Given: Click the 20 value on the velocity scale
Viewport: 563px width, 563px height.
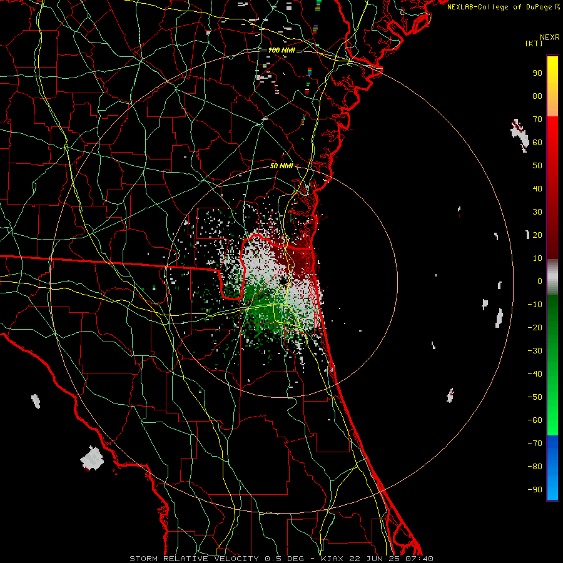Looking at the screenshot, I should (537, 235).
